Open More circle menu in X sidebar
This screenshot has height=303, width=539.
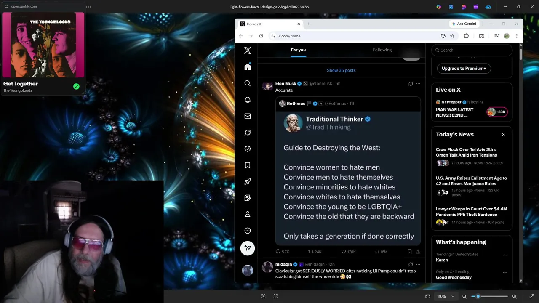pyautogui.click(x=248, y=231)
